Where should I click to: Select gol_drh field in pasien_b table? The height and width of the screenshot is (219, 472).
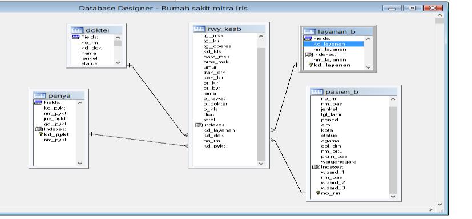(330, 146)
